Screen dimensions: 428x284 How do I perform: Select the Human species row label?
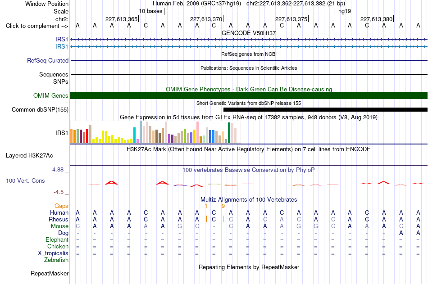[x=59, y=212]
